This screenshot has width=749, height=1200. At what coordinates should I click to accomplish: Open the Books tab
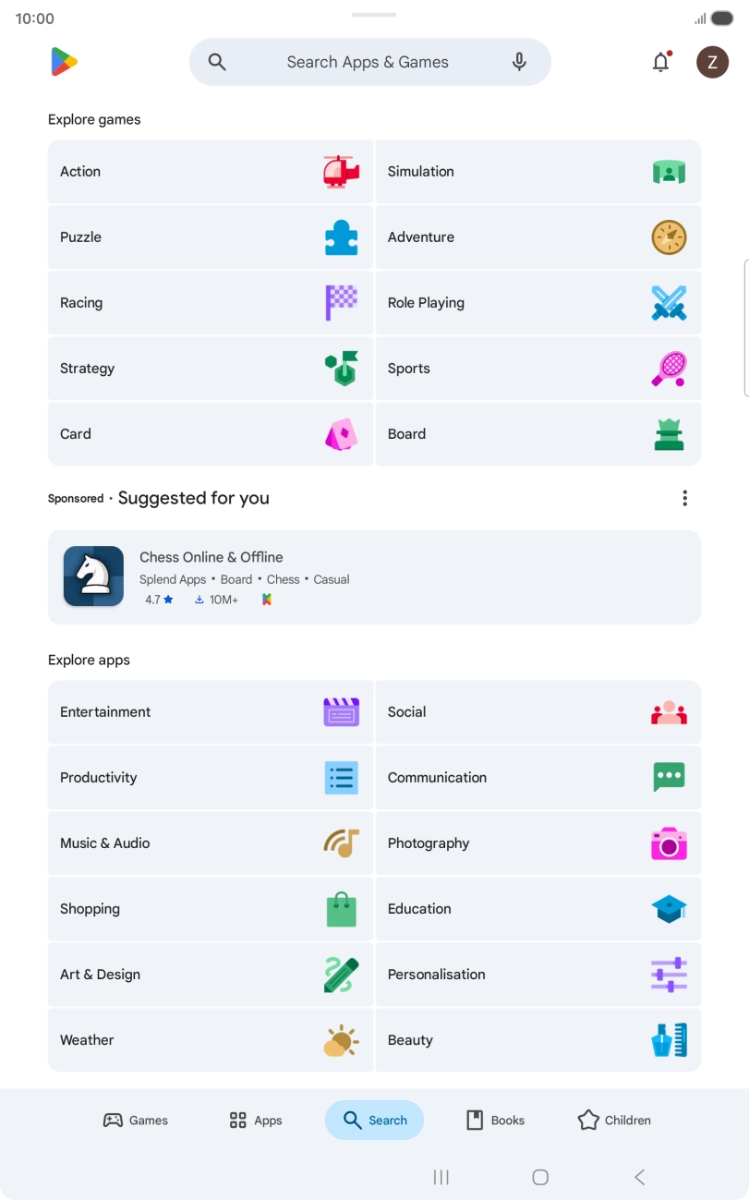[495, 1121]
